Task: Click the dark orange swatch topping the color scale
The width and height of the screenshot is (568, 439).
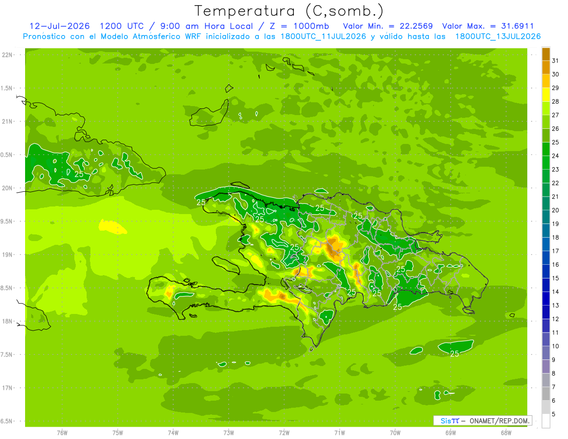Action: coord(546,54)
